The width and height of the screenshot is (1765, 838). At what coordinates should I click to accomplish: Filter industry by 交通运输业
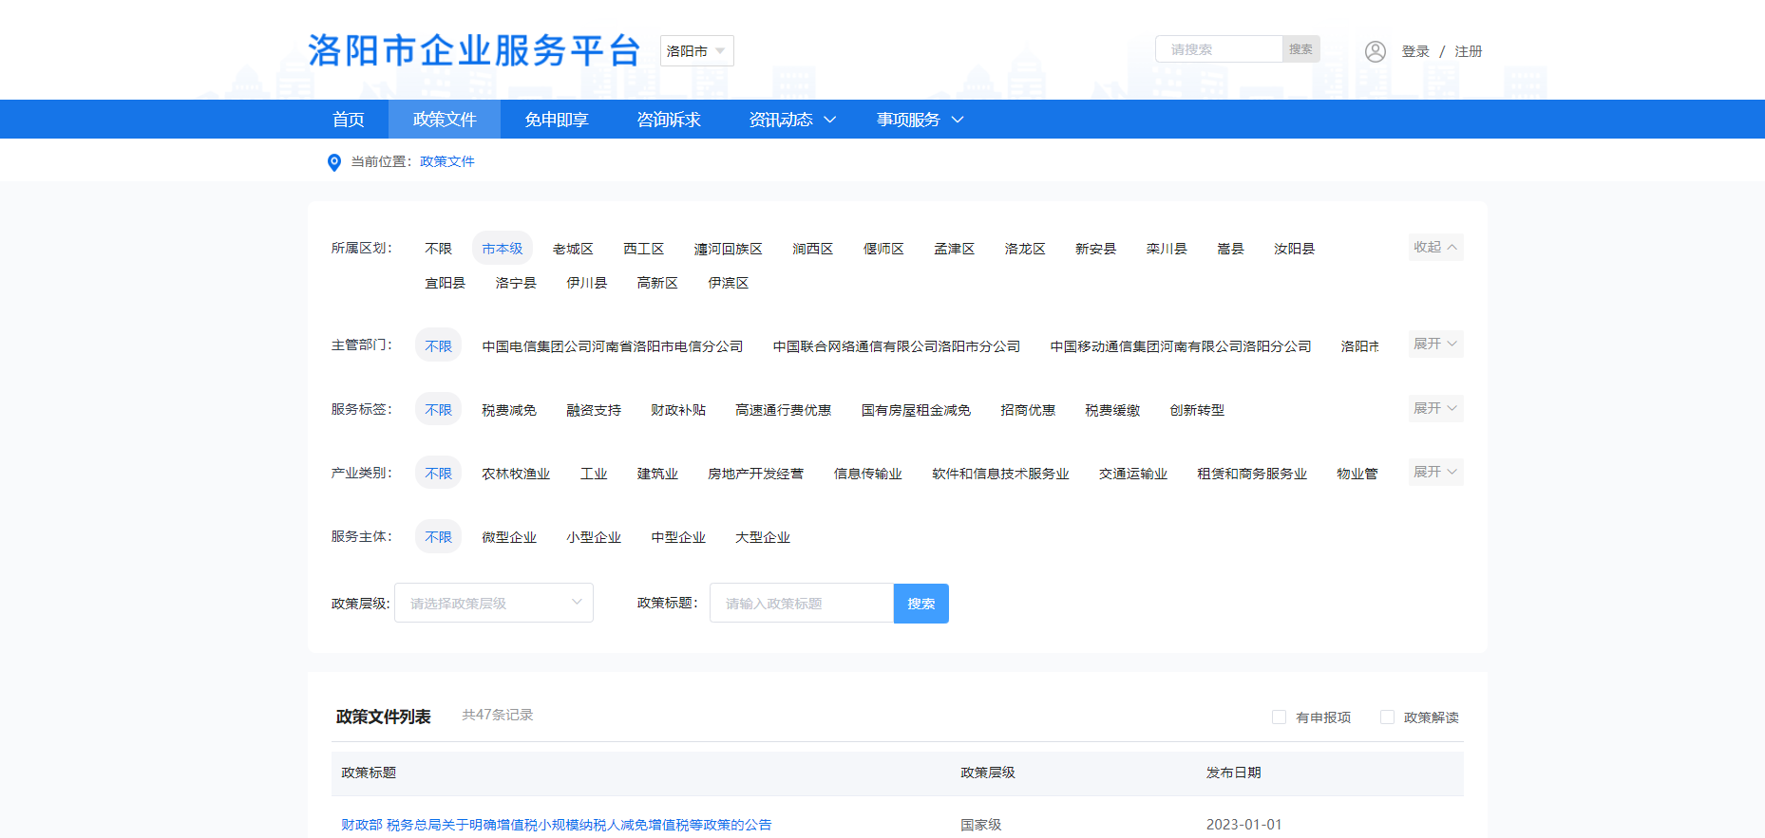pos(1132,474)
